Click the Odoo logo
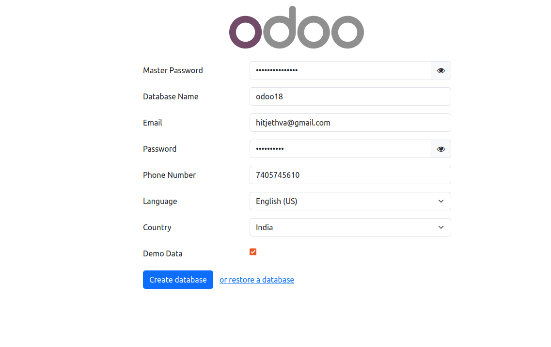 296,28
